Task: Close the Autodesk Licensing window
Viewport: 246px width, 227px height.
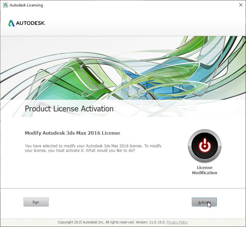Action: [x=240, y=5]
